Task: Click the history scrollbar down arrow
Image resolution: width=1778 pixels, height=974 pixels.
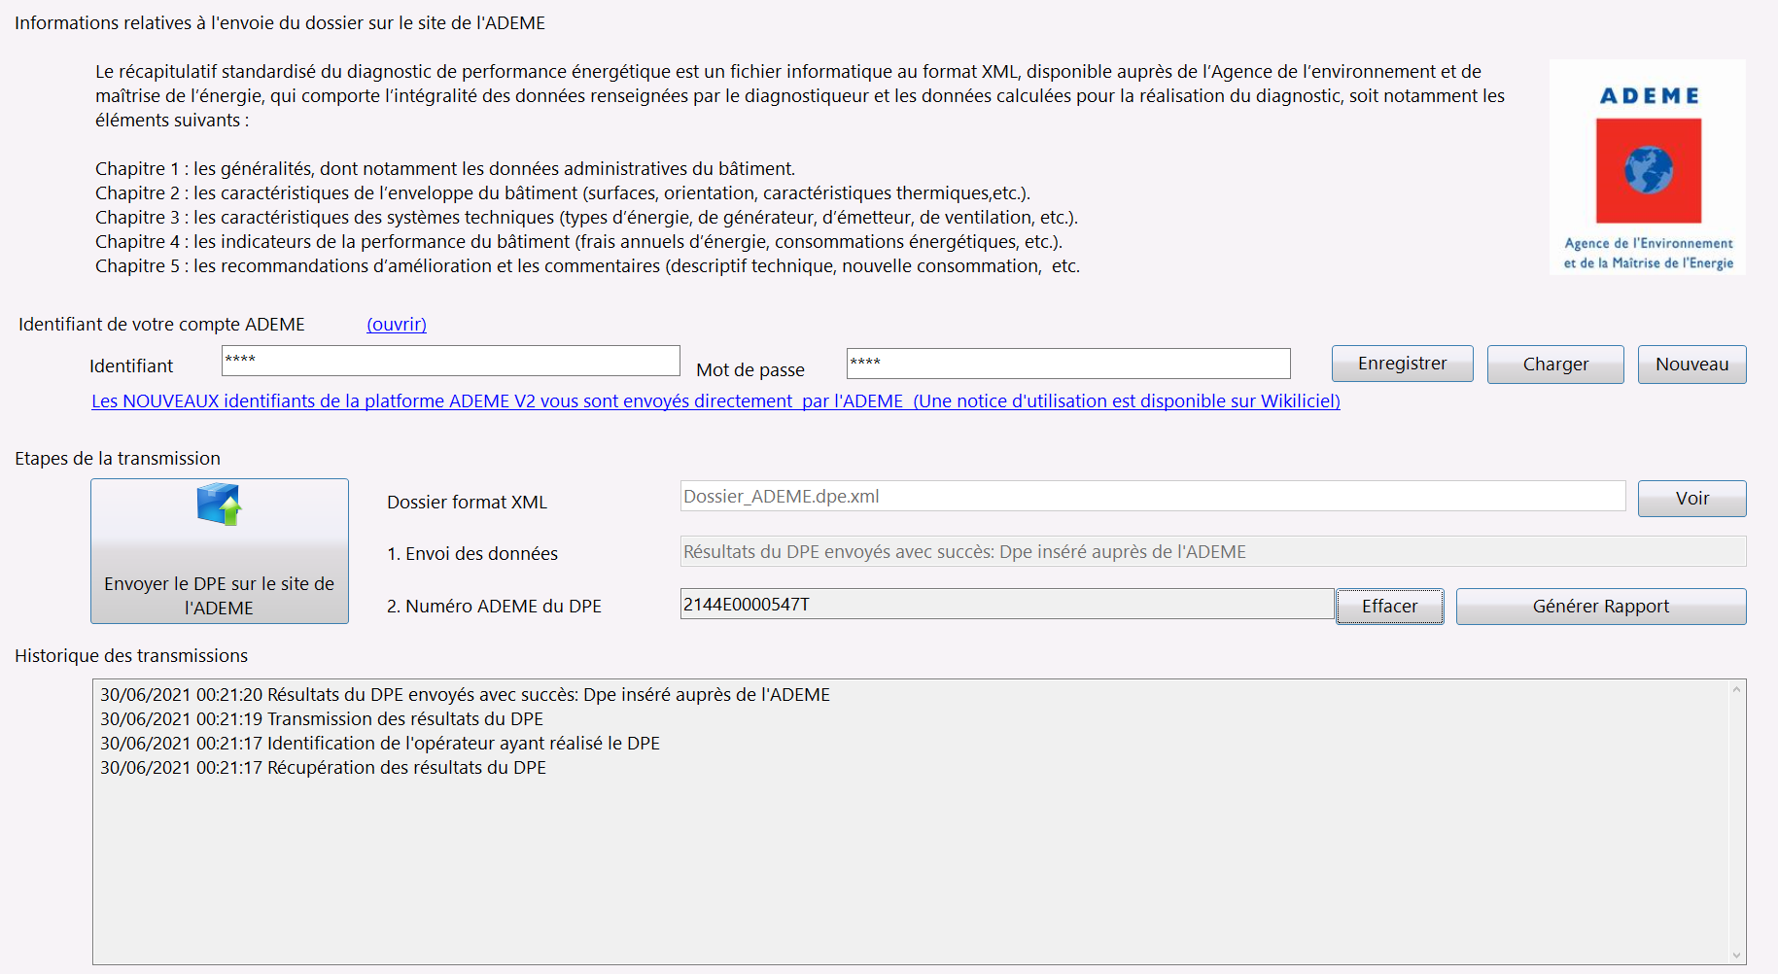Action: point(1736,955)
